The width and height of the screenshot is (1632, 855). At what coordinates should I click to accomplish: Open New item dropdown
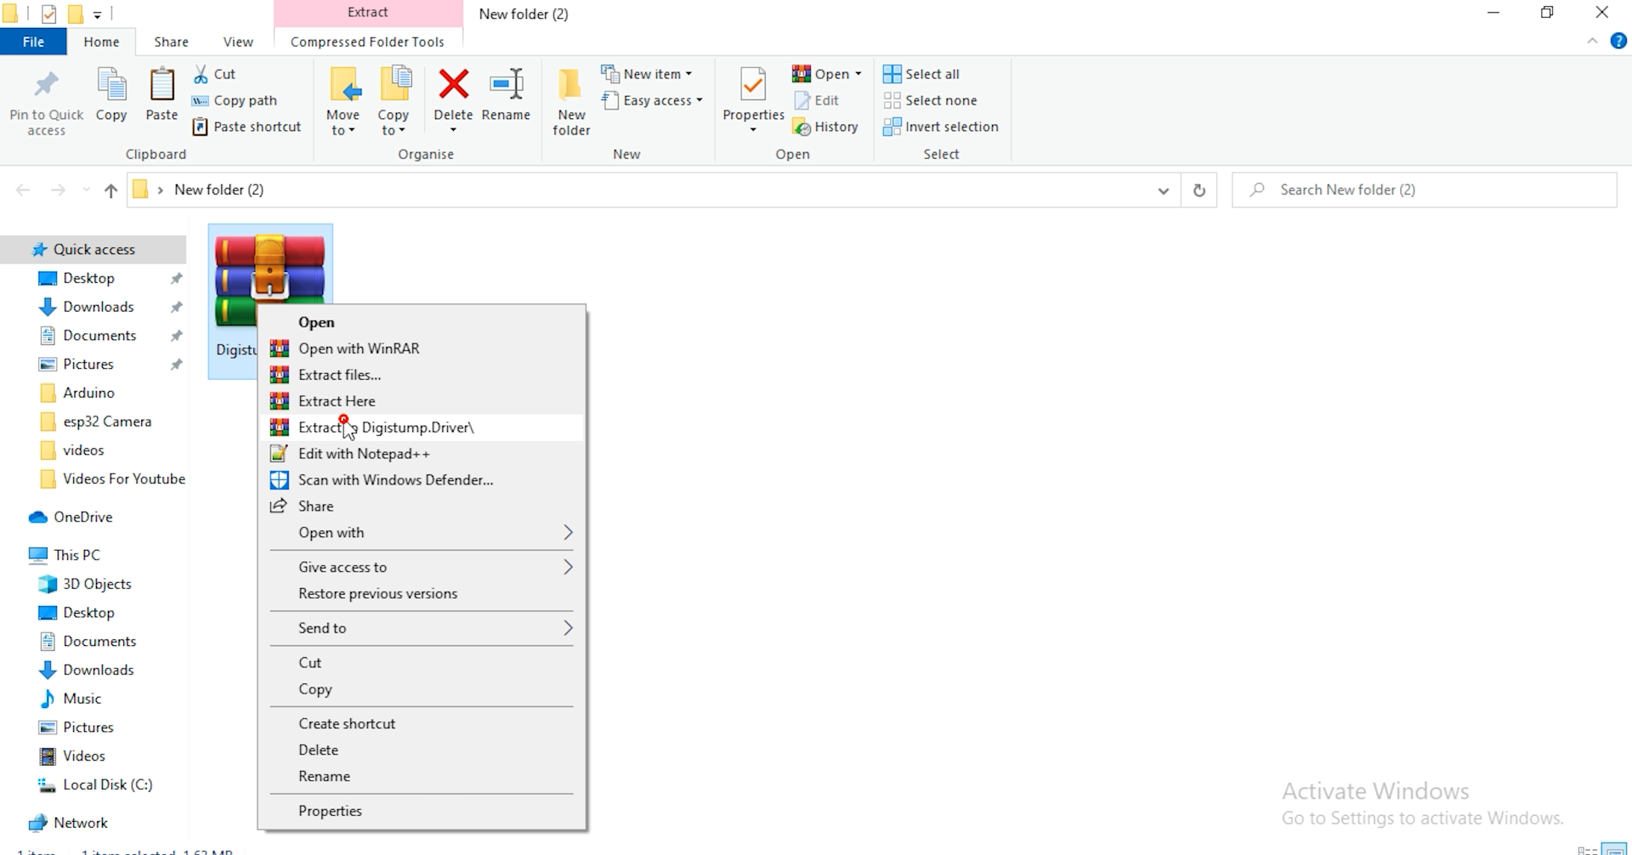[x=647, y=74]
